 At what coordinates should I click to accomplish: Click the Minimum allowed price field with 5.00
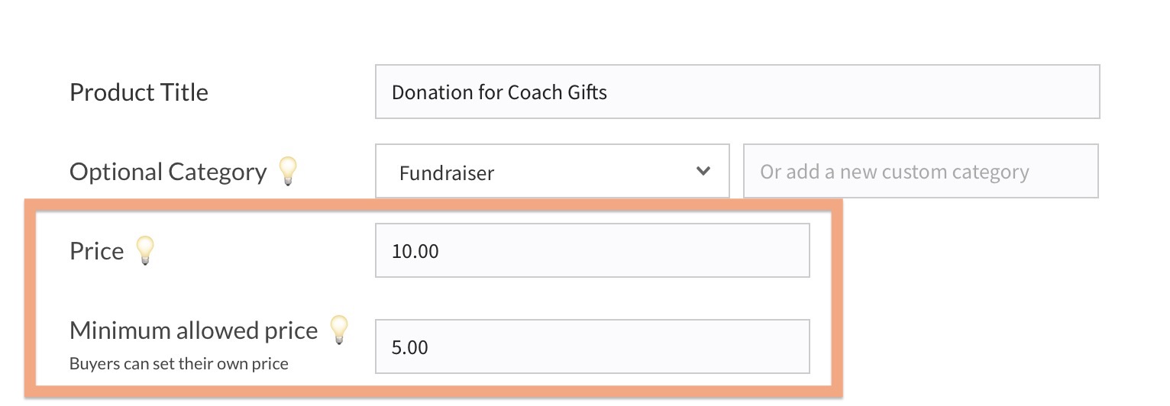pos(592,347)
